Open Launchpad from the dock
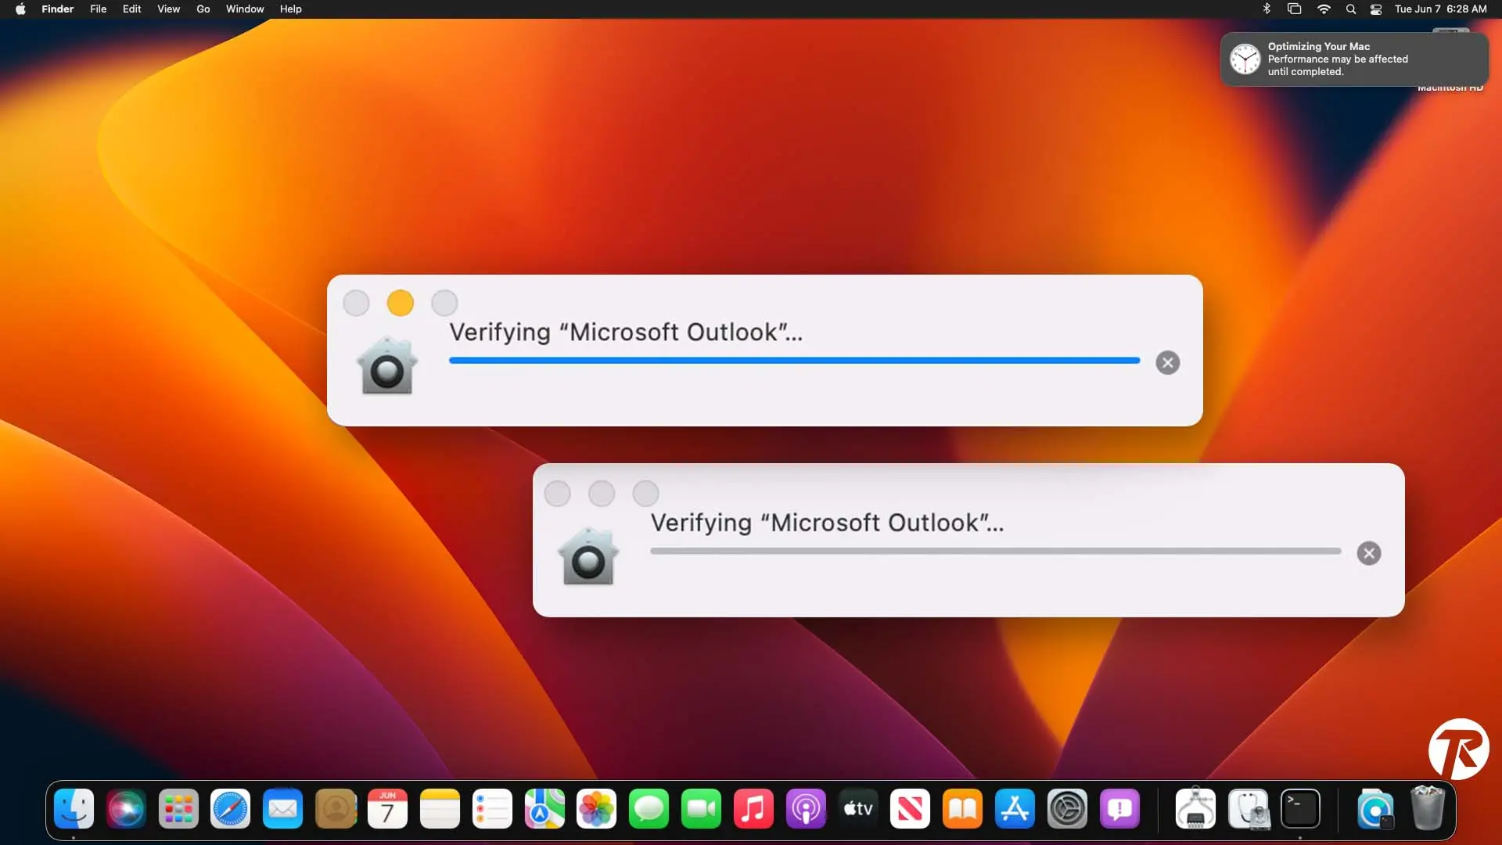Viewport: 1502px width, 845px height. pyautogui.click(x=178, y=808)
